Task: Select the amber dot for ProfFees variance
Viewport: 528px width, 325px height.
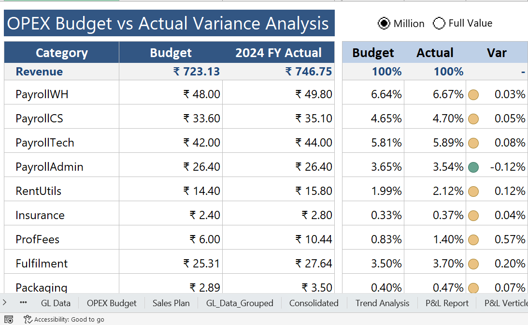Action: 473,239
